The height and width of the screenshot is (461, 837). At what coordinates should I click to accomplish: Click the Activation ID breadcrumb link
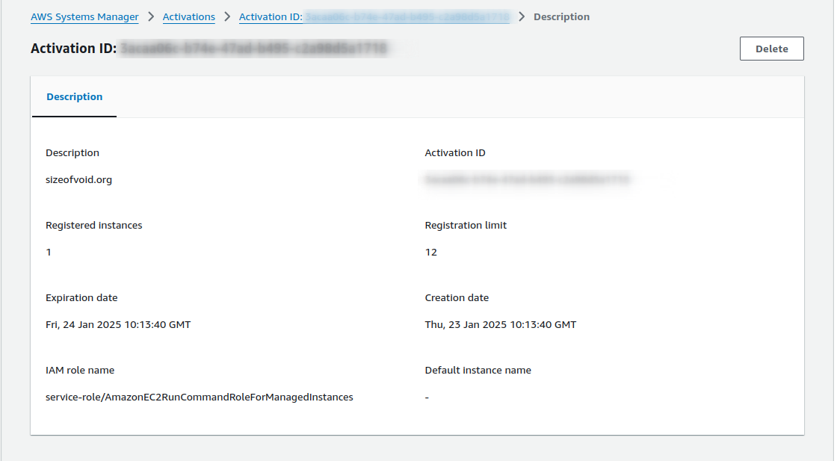point(374,16)
